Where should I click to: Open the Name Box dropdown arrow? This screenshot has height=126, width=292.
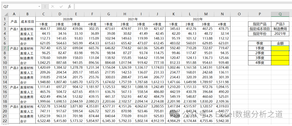click(x=39, y=7)
